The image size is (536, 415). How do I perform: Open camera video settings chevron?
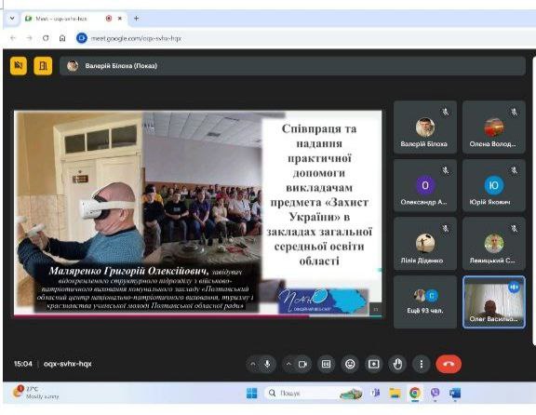(x=288, y=364)
